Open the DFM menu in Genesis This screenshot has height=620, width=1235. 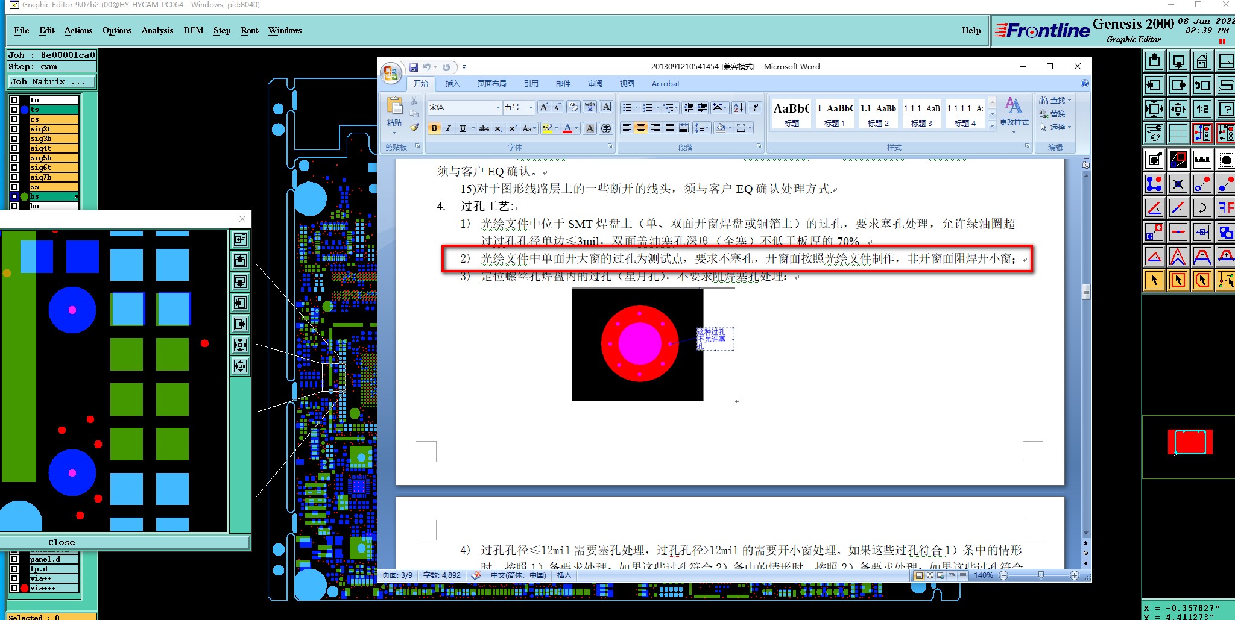coord(194,30)
